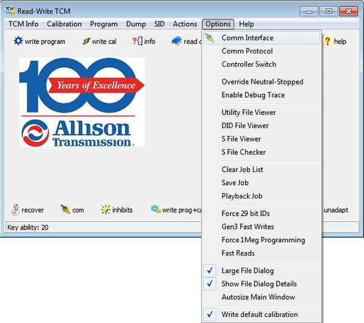Open help with the question mark icon

[328, 41]
